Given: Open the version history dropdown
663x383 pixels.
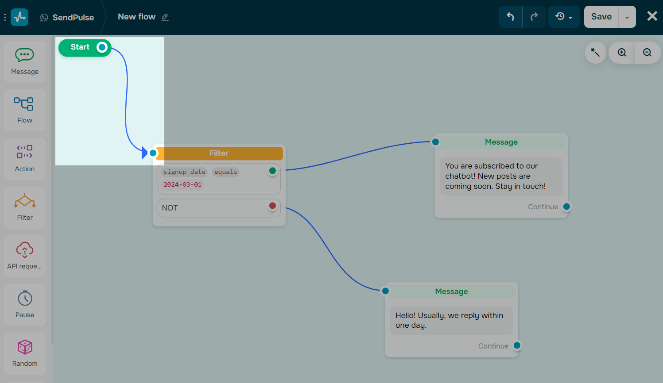Looking at the screenshot, I should (564, 16).
